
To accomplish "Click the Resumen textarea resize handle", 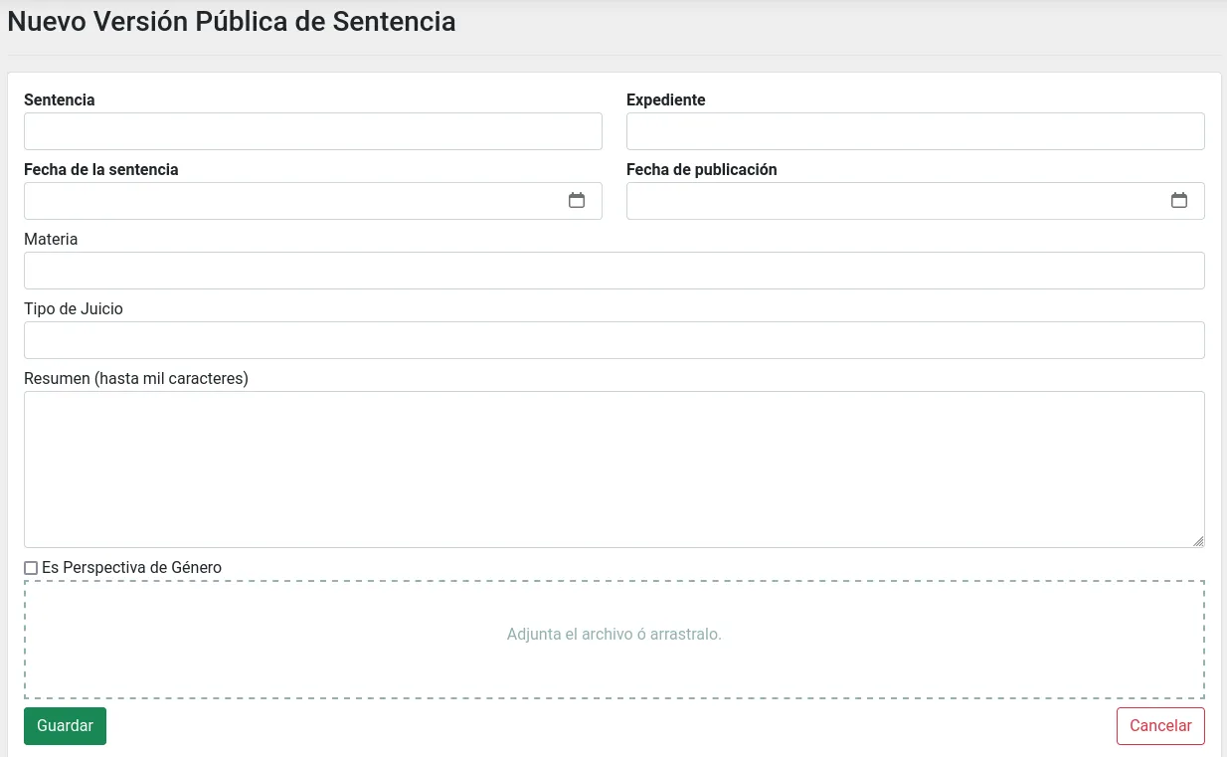I will coord(1199,542).
